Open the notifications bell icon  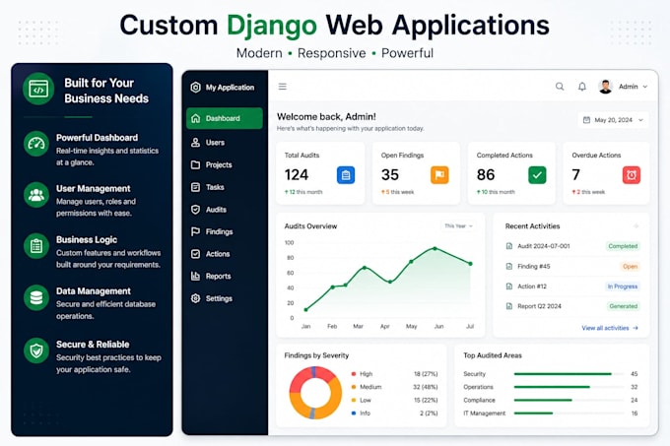(x=582, y=87)
